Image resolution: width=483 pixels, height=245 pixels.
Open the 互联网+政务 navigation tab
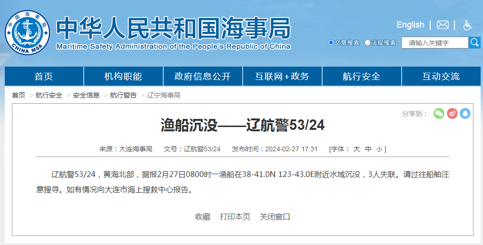pyautogui.click(x=282, y=76)
